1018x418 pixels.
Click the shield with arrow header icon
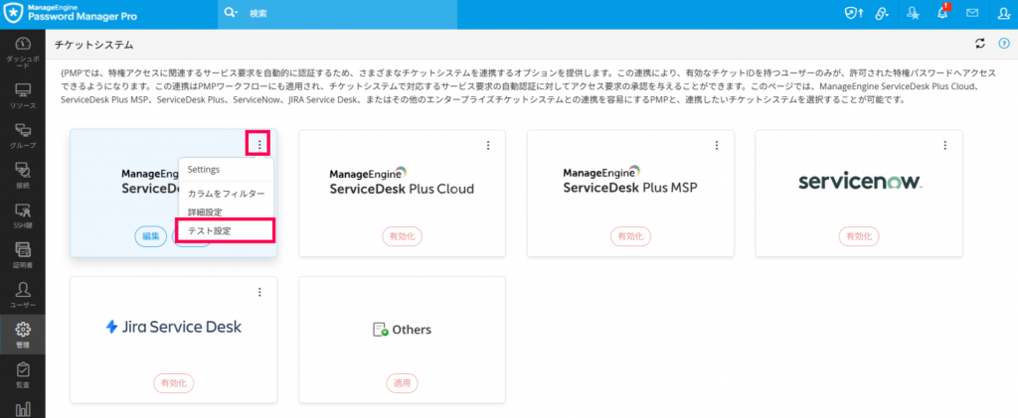coord(853,13)
